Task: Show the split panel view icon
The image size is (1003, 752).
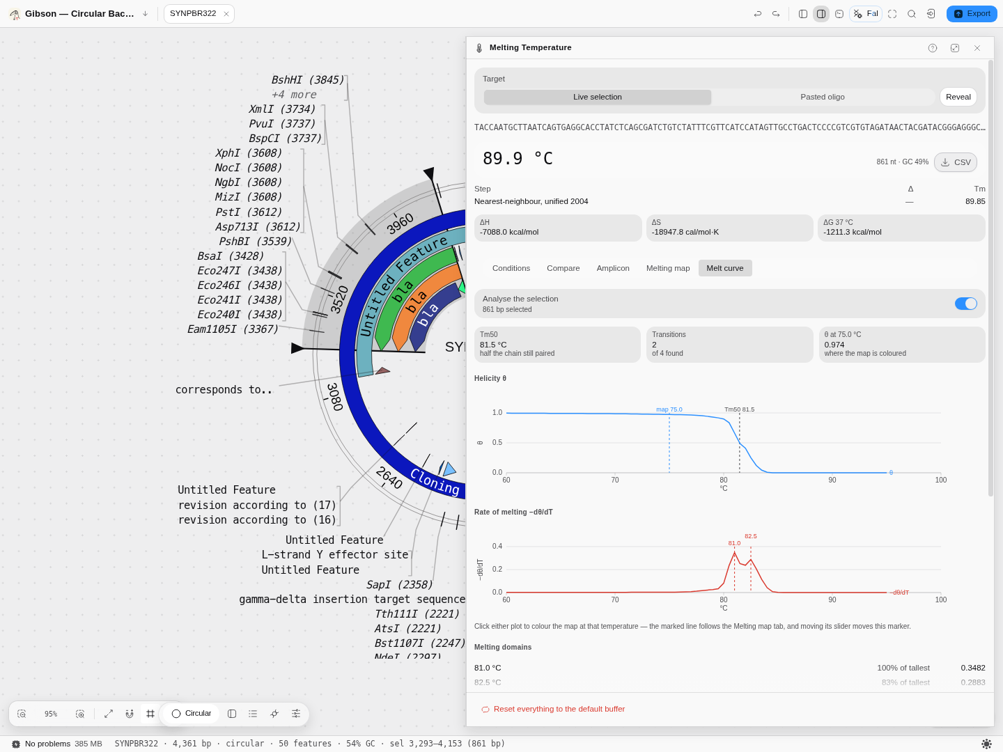Action: click(x=232, y=714)
